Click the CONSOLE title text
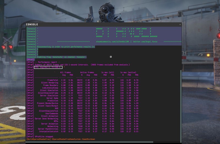This screenshot has width=220, height=144. [x=32, y=24]
